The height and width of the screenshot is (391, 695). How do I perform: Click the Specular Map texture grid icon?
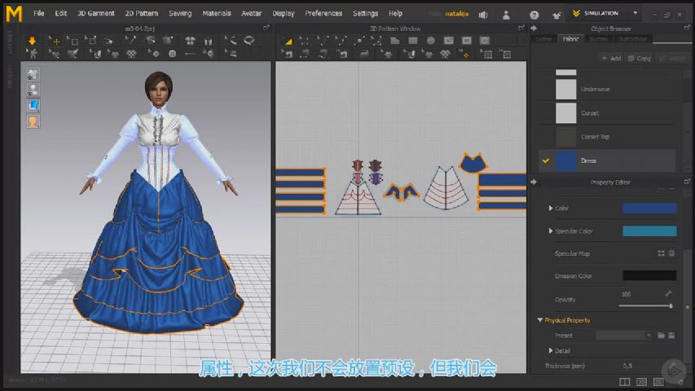coord(661,253)
